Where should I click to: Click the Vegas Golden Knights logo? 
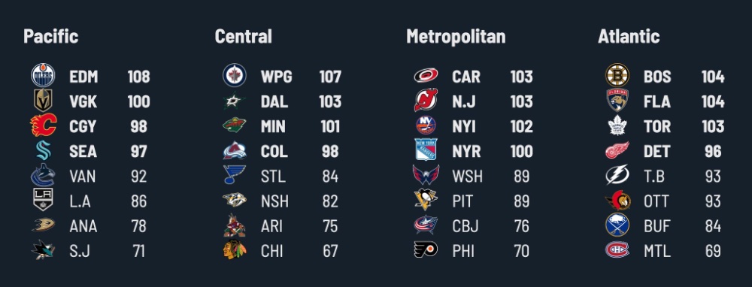[x=43, y=101]
